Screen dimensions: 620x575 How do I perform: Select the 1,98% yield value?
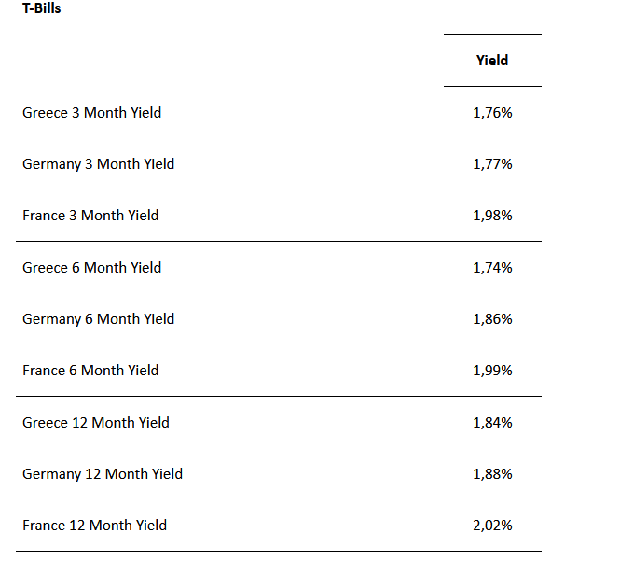pos(492,216)
